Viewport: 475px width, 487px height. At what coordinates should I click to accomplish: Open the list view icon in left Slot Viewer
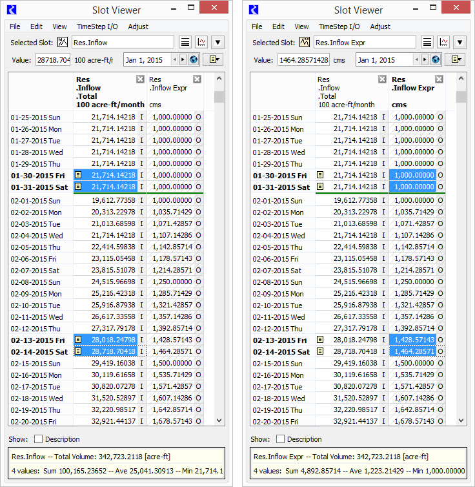pos(185,42)
